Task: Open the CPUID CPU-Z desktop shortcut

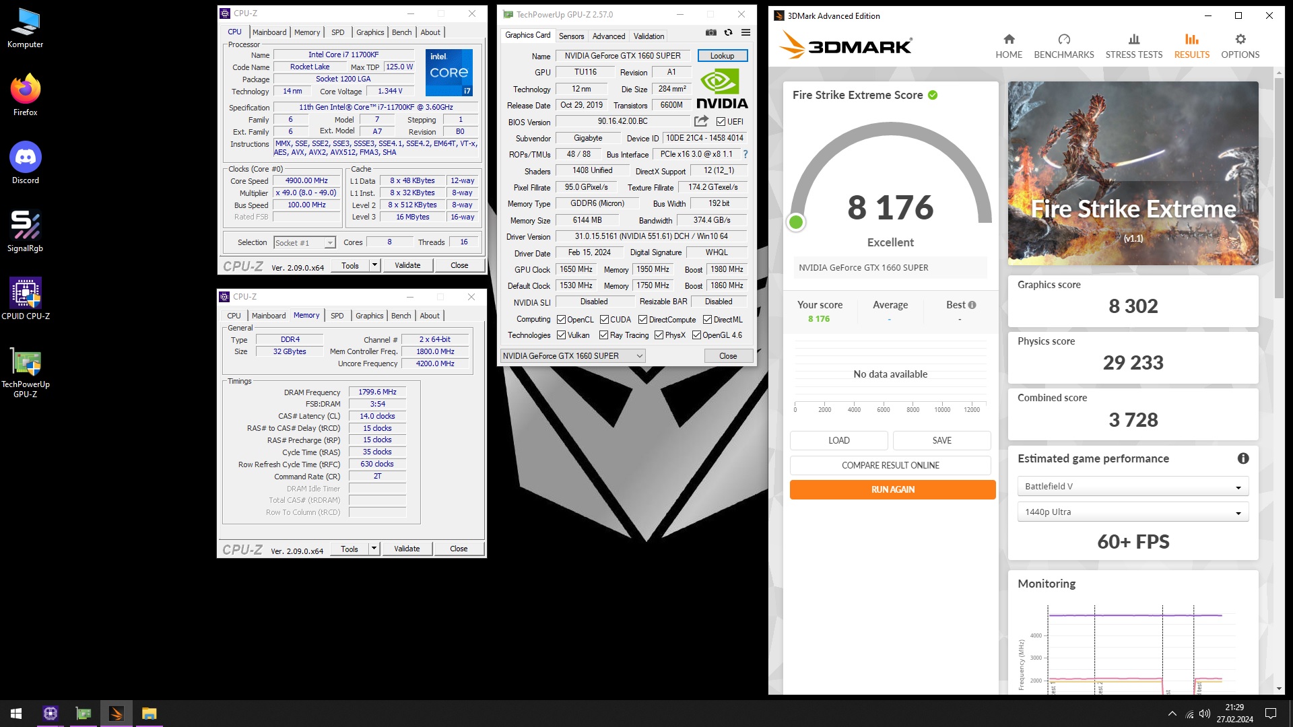Action: (25, 300)
